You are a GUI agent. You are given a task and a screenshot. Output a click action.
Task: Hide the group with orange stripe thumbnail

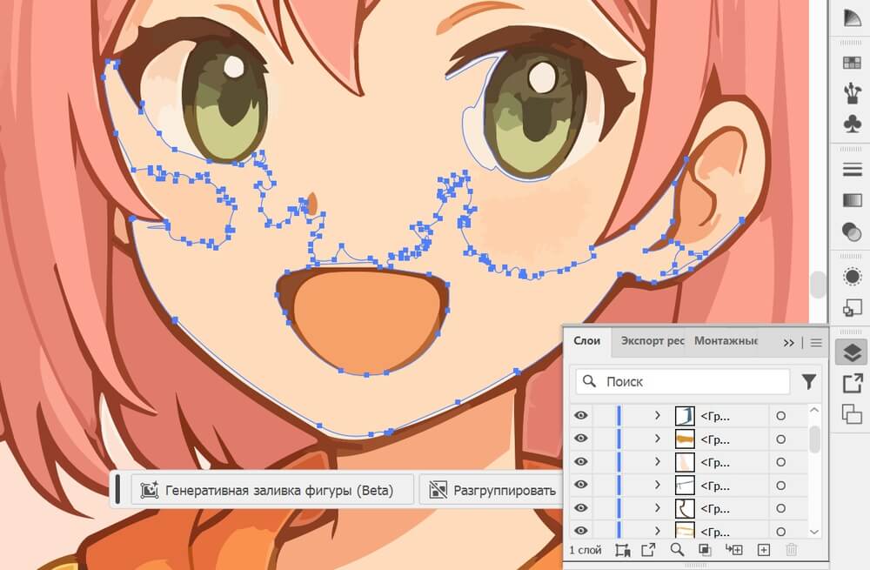coord(581,439)
